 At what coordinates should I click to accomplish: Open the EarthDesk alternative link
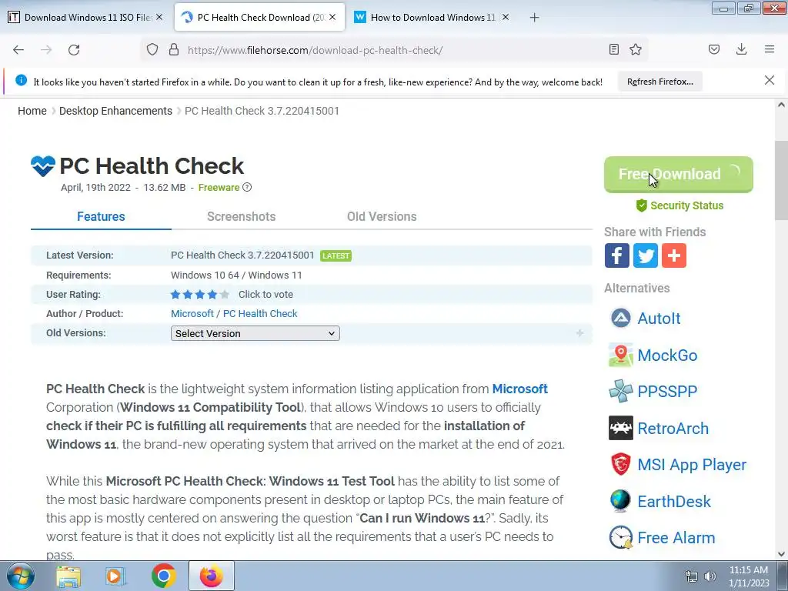coord(674,501)
